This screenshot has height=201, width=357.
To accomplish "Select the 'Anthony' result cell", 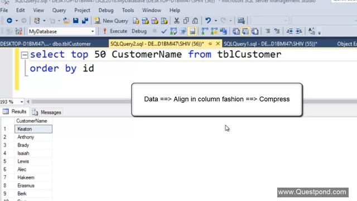I will (x=33, y=137).
